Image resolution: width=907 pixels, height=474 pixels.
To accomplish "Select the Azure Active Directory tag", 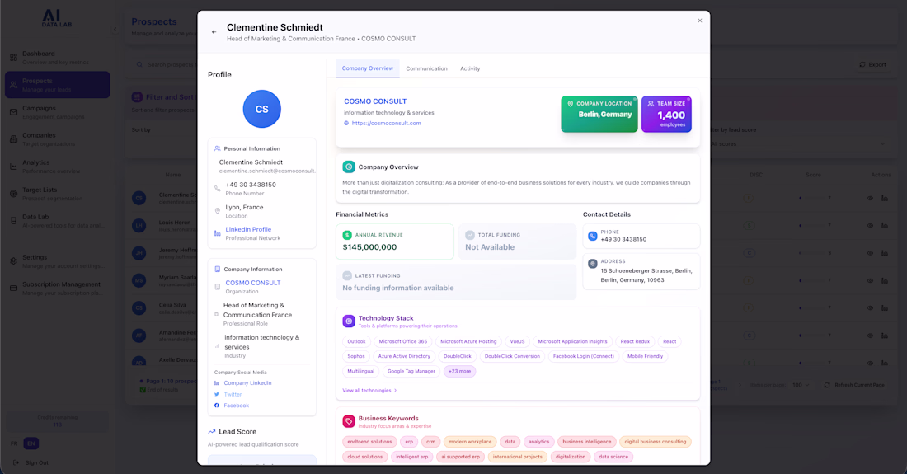I will 404,356.
